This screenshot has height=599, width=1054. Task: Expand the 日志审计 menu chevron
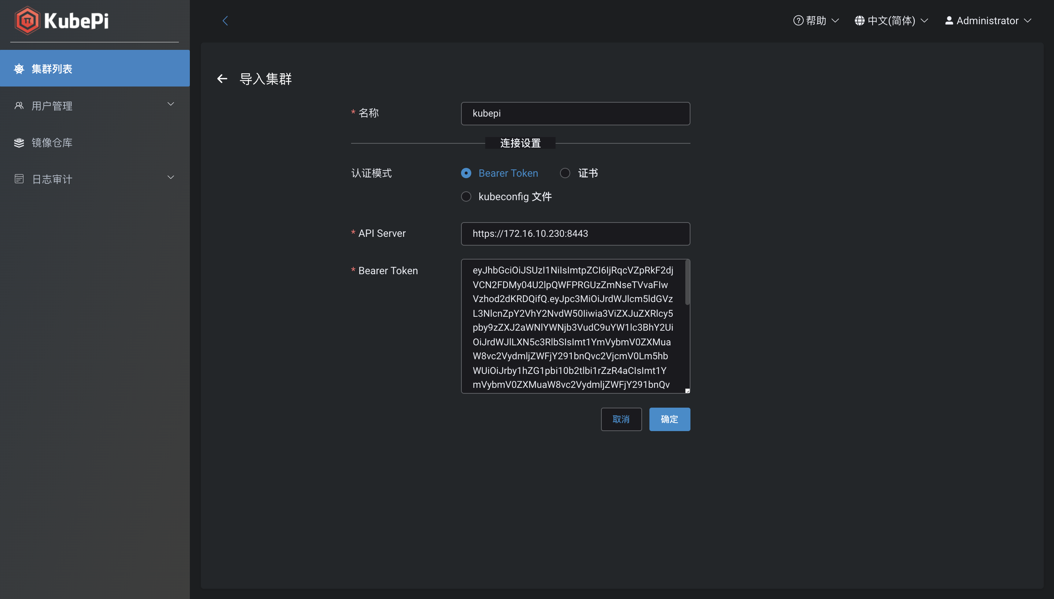click(171, 177)
